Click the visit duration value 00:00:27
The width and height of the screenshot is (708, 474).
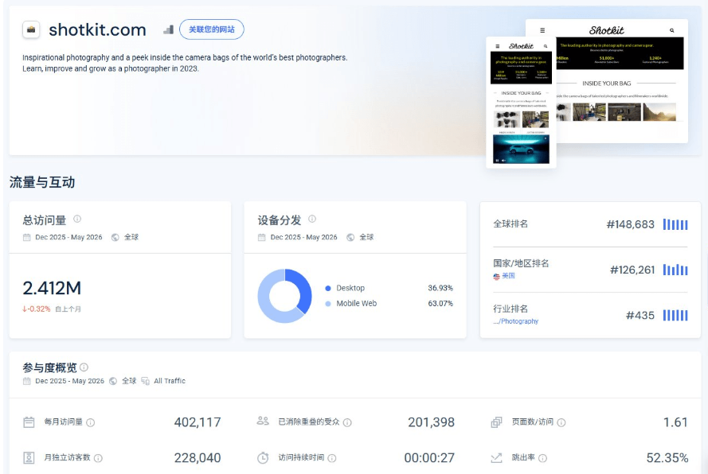pyautogui.click(x=429, y=458)
